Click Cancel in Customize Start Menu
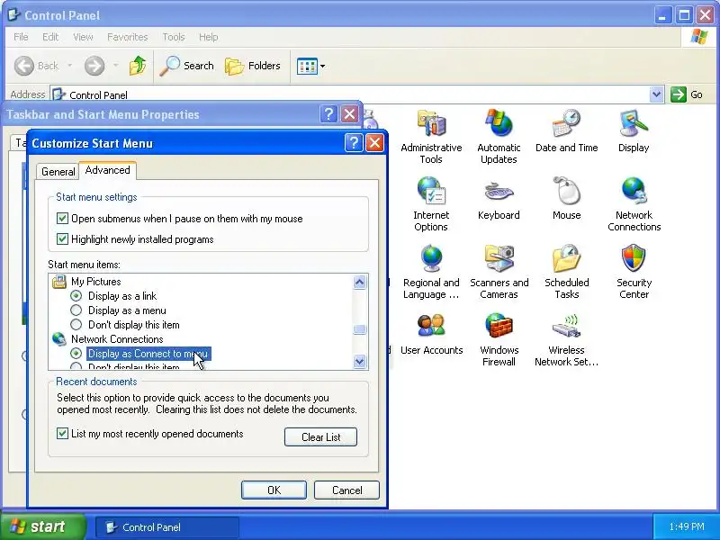Image resolution: width=720 pixels, height=540 pixels. pyautogui.click(x=346, y=490)
